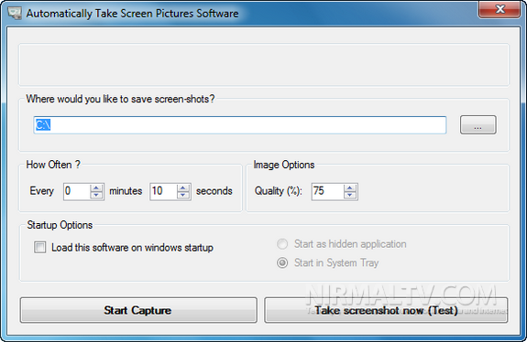Click the 'minutes' label text
527x342 pixels.
tap(126, 191)
